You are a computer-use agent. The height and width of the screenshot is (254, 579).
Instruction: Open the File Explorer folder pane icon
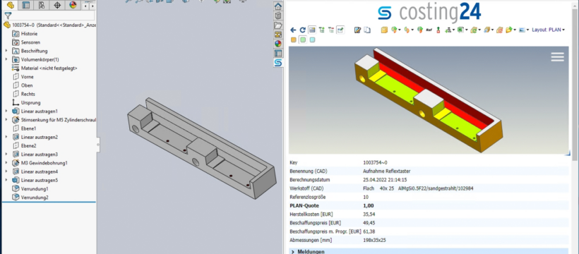pyautogui.click(x=278, y=25)
